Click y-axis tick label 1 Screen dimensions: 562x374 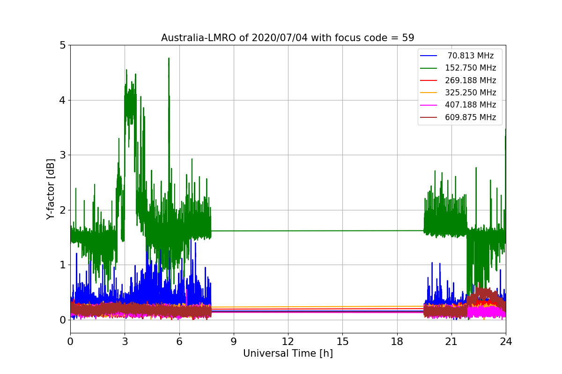tap(62, 265)
